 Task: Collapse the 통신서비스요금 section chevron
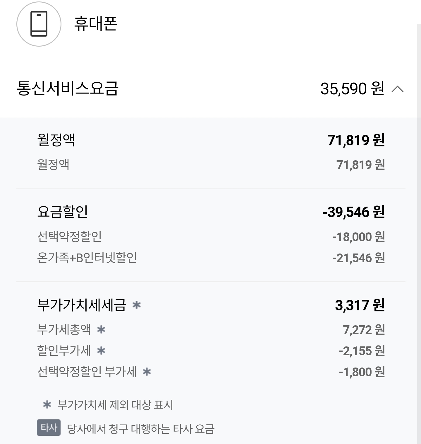(x=398, y=89)
